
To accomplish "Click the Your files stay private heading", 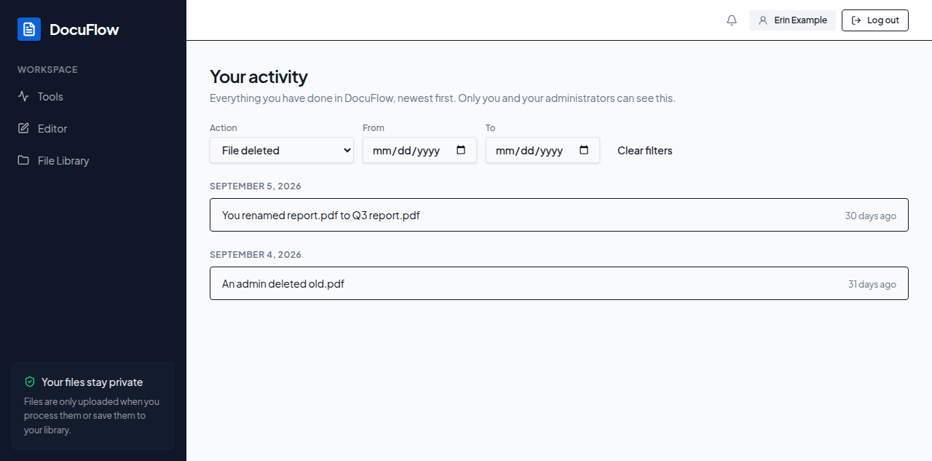I will [92, 382].
